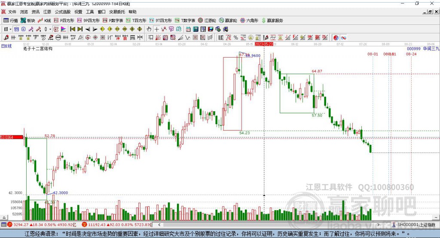
Task: Open the 江恩 menu
Action: 47,12
